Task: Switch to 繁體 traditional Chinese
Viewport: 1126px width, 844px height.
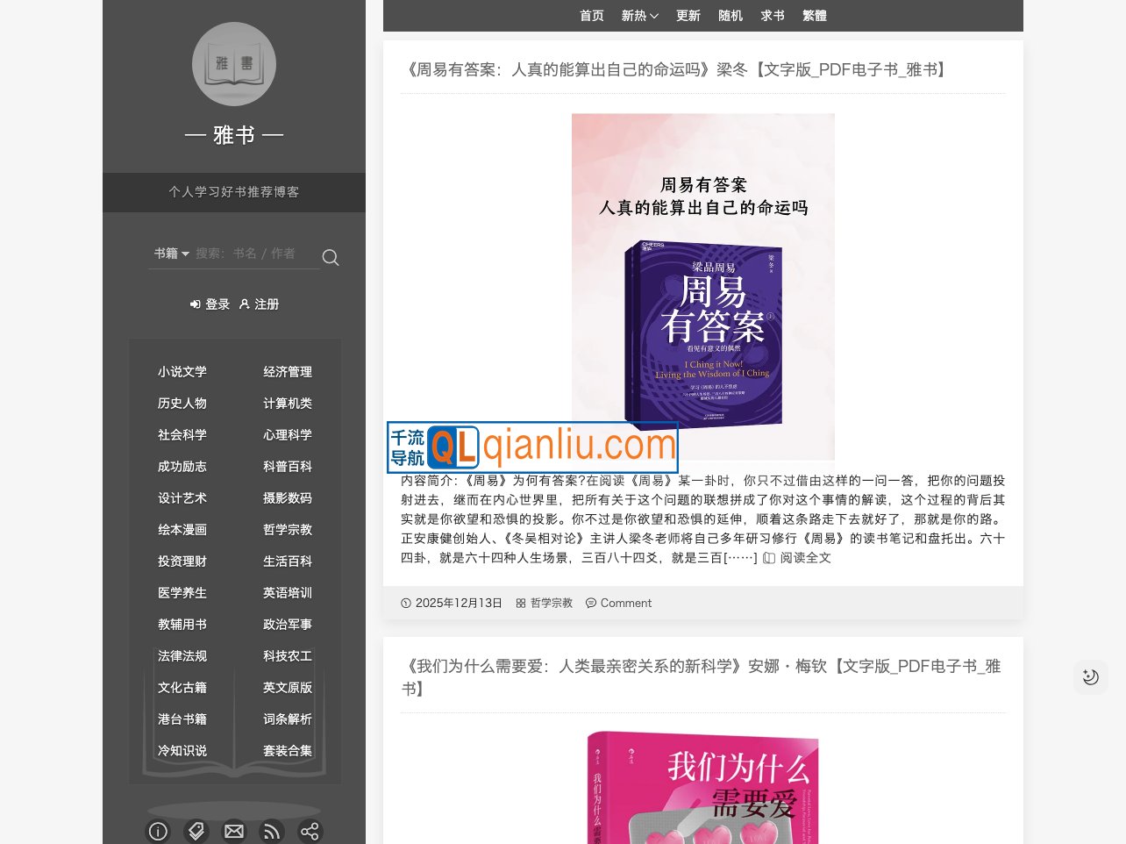Action: pyautogui.click(x=815, y=16)
